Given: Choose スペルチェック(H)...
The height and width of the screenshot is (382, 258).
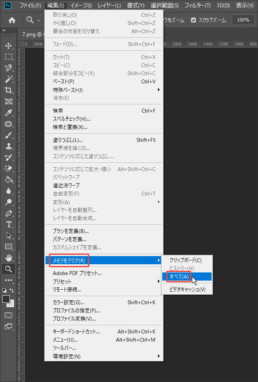Looking at the screenshot, I should pyautogui.click(x=104, y=119).
